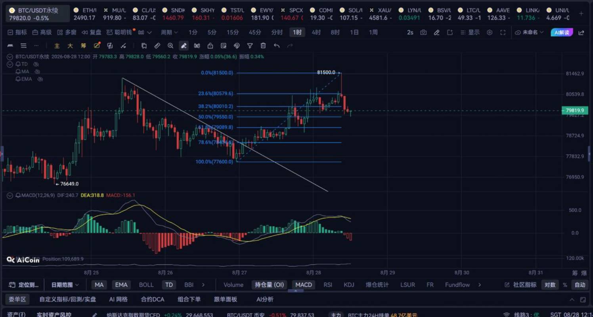Toggle the RSI sub-indicator
The height and width of the screenshot is (317, 593).
click(x=328, y=285)
